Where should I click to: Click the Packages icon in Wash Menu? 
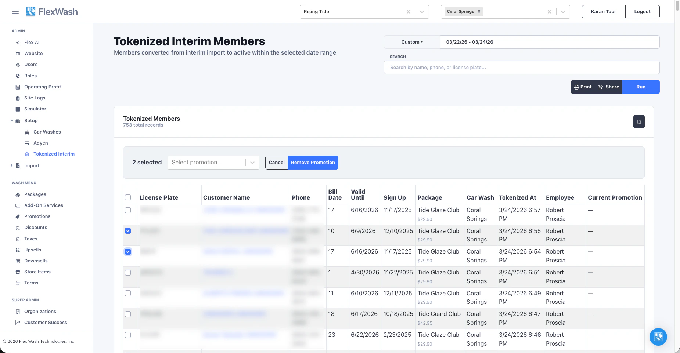pos(18,194)
